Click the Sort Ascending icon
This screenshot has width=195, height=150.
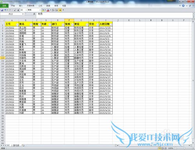[x=53, y=10]
